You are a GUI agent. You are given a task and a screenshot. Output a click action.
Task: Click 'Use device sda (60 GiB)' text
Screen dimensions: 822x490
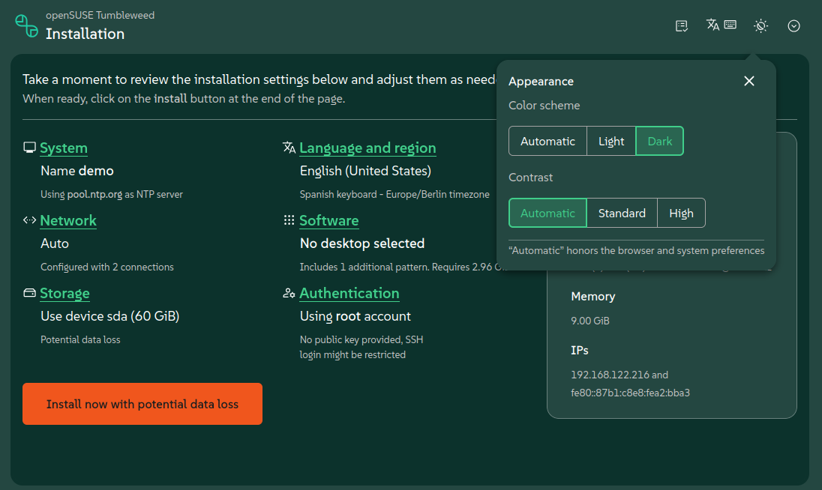[110, 316]
